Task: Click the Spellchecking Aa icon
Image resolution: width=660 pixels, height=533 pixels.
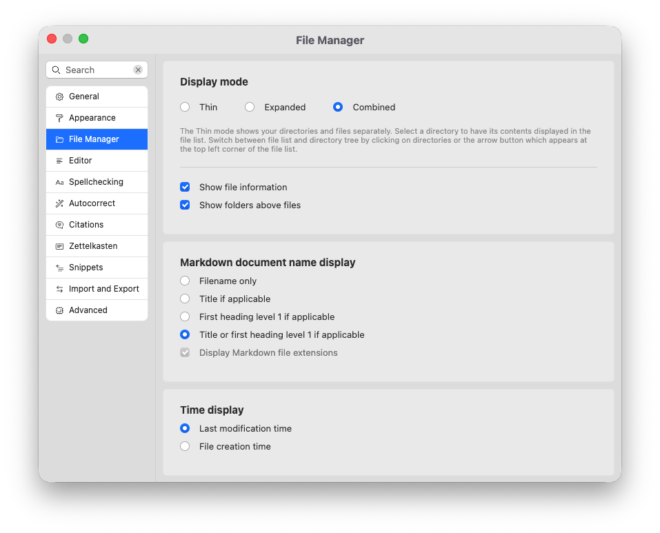Action: click(59, 181)
